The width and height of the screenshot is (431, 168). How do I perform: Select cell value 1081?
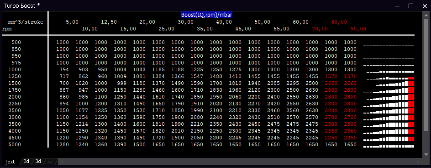click(x=139, y=76)
